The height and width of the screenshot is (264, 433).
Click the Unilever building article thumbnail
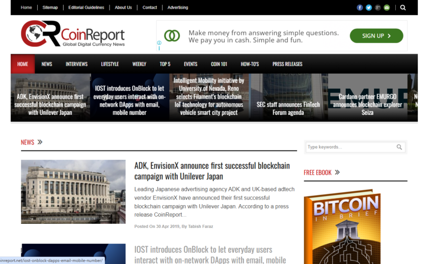73,191
